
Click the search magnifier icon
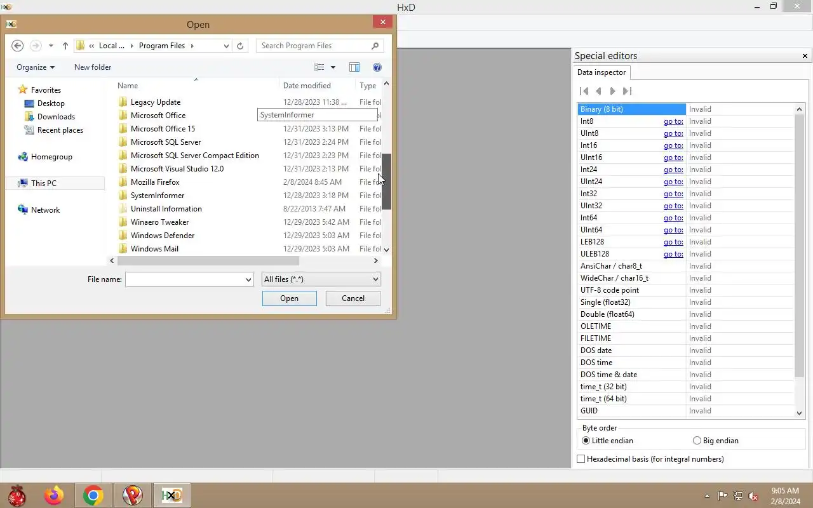(x=375, y=46)
